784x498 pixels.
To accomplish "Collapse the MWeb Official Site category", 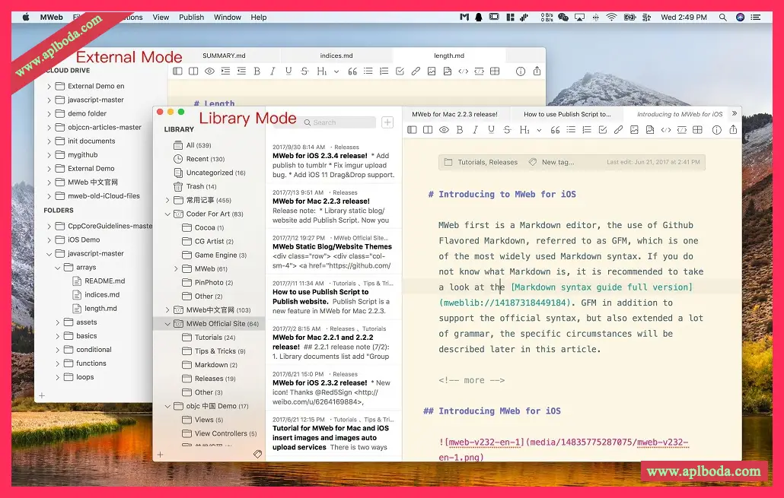I will (x=168, y=324).
